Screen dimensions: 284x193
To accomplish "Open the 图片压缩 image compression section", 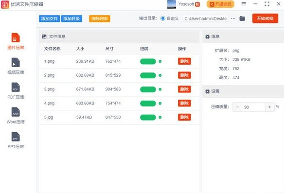I will [x=16, y=41].
